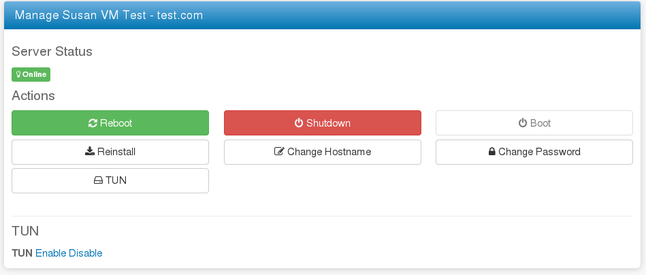Click the download icon beside Reinstall
This screenshot has width=646, height=275.
click(90, 152)
